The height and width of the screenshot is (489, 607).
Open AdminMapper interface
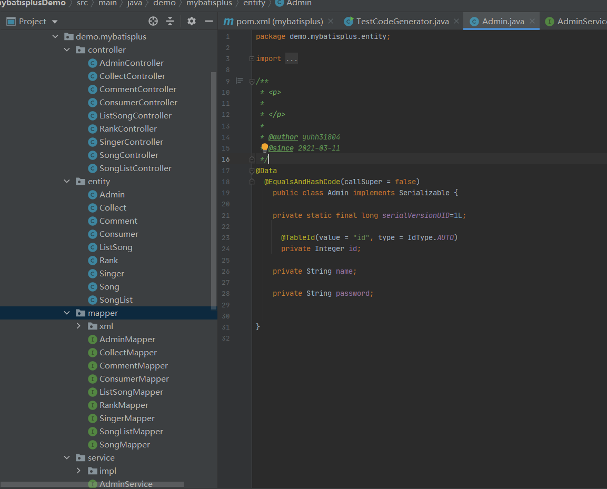click(127, 339)
